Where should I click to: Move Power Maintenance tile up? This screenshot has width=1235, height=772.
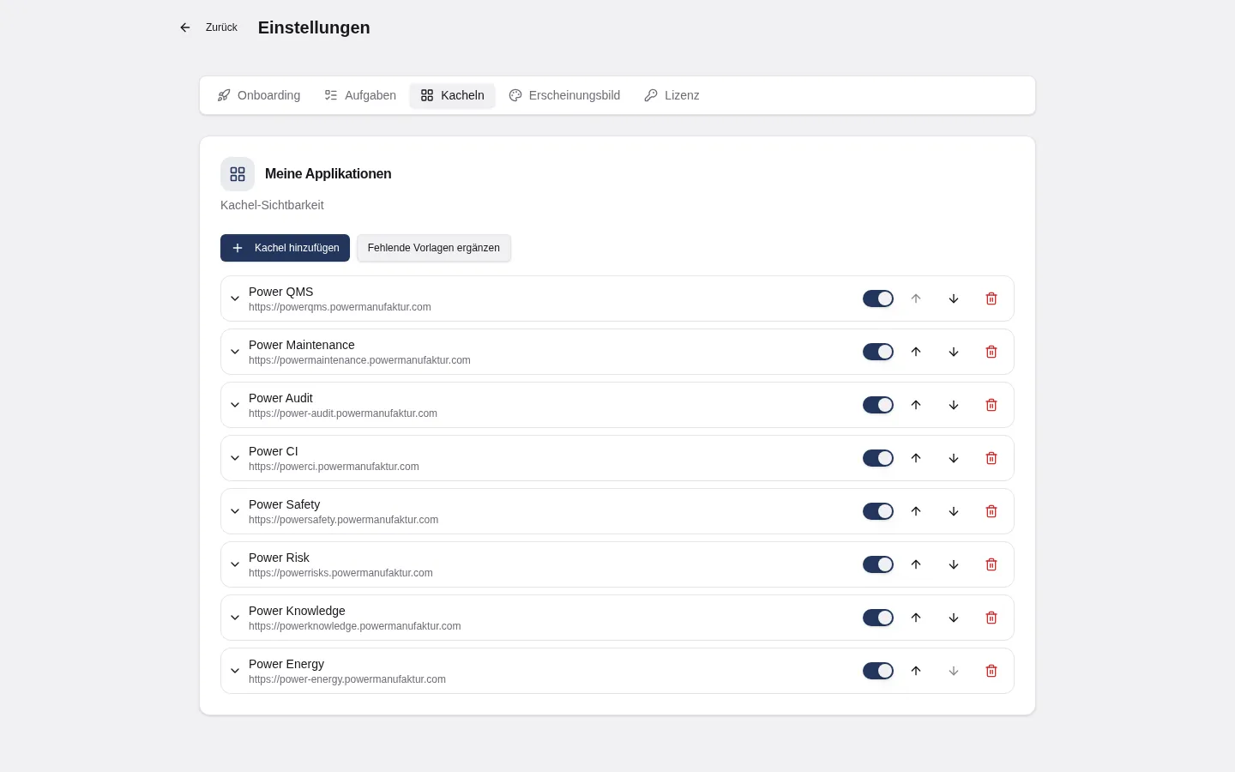click(916, 352)
